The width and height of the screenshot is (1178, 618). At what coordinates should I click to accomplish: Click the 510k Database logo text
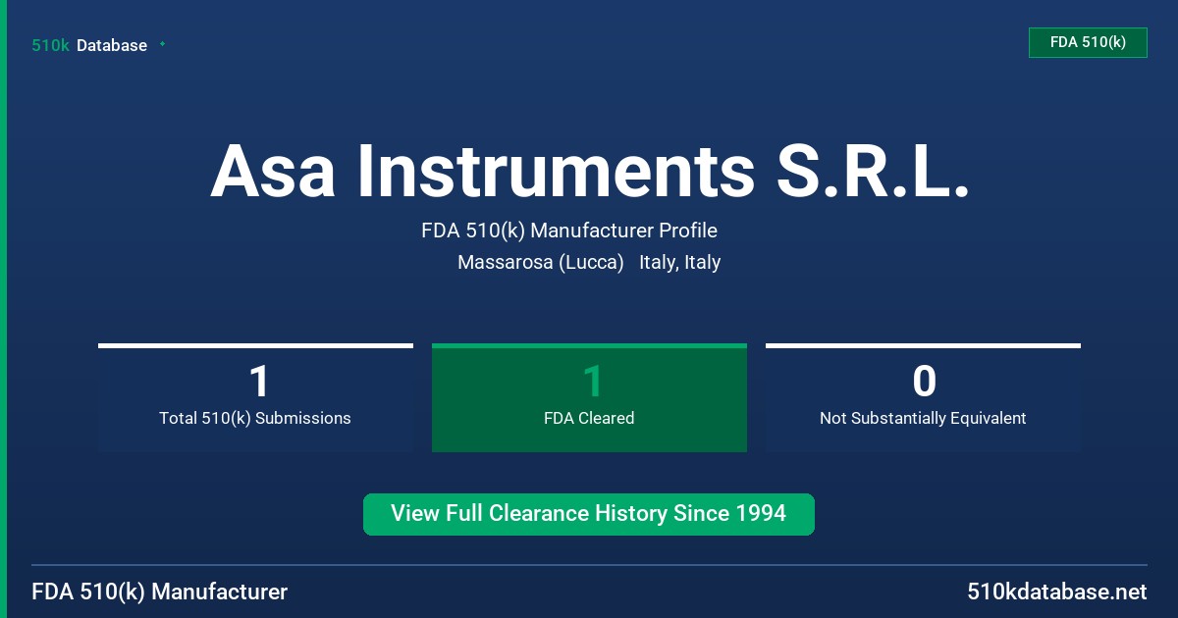89,45
